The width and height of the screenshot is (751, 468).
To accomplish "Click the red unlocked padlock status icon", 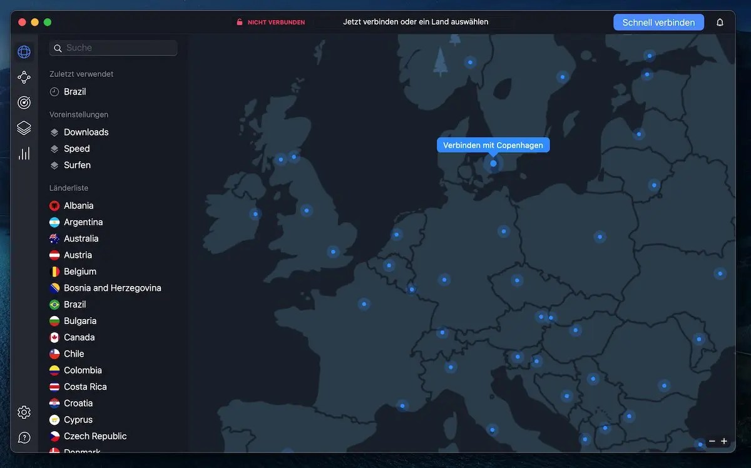I will (x=239, y=22).
